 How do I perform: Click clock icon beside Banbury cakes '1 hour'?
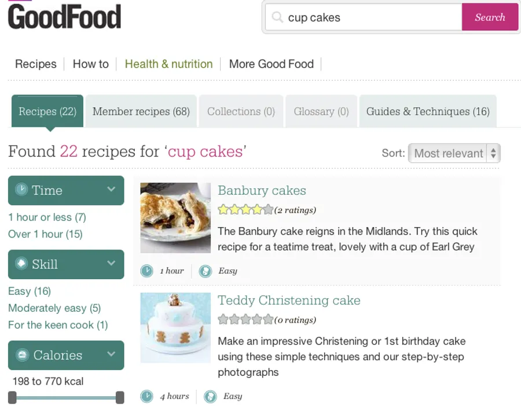coord(147,271)
